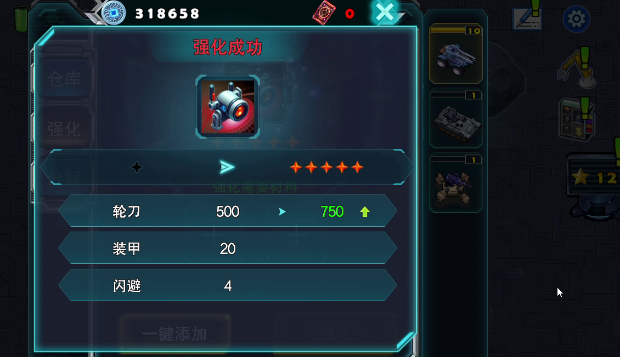The height and width of the screenshot is (357, 620).
Task: Select the purple mech walker thumbnail
Action: 455,183
